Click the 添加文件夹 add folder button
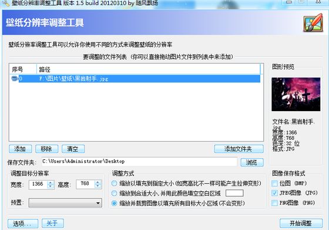The image size is (329, 230). [x=239, y=149]
